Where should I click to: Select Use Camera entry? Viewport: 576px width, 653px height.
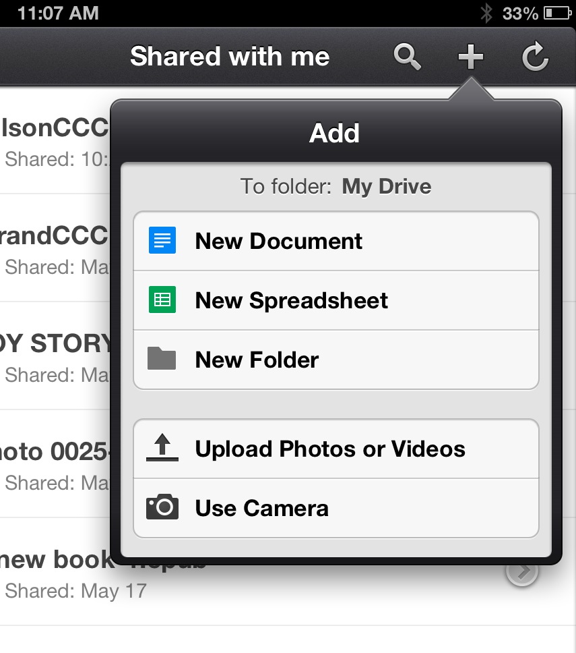336,508
